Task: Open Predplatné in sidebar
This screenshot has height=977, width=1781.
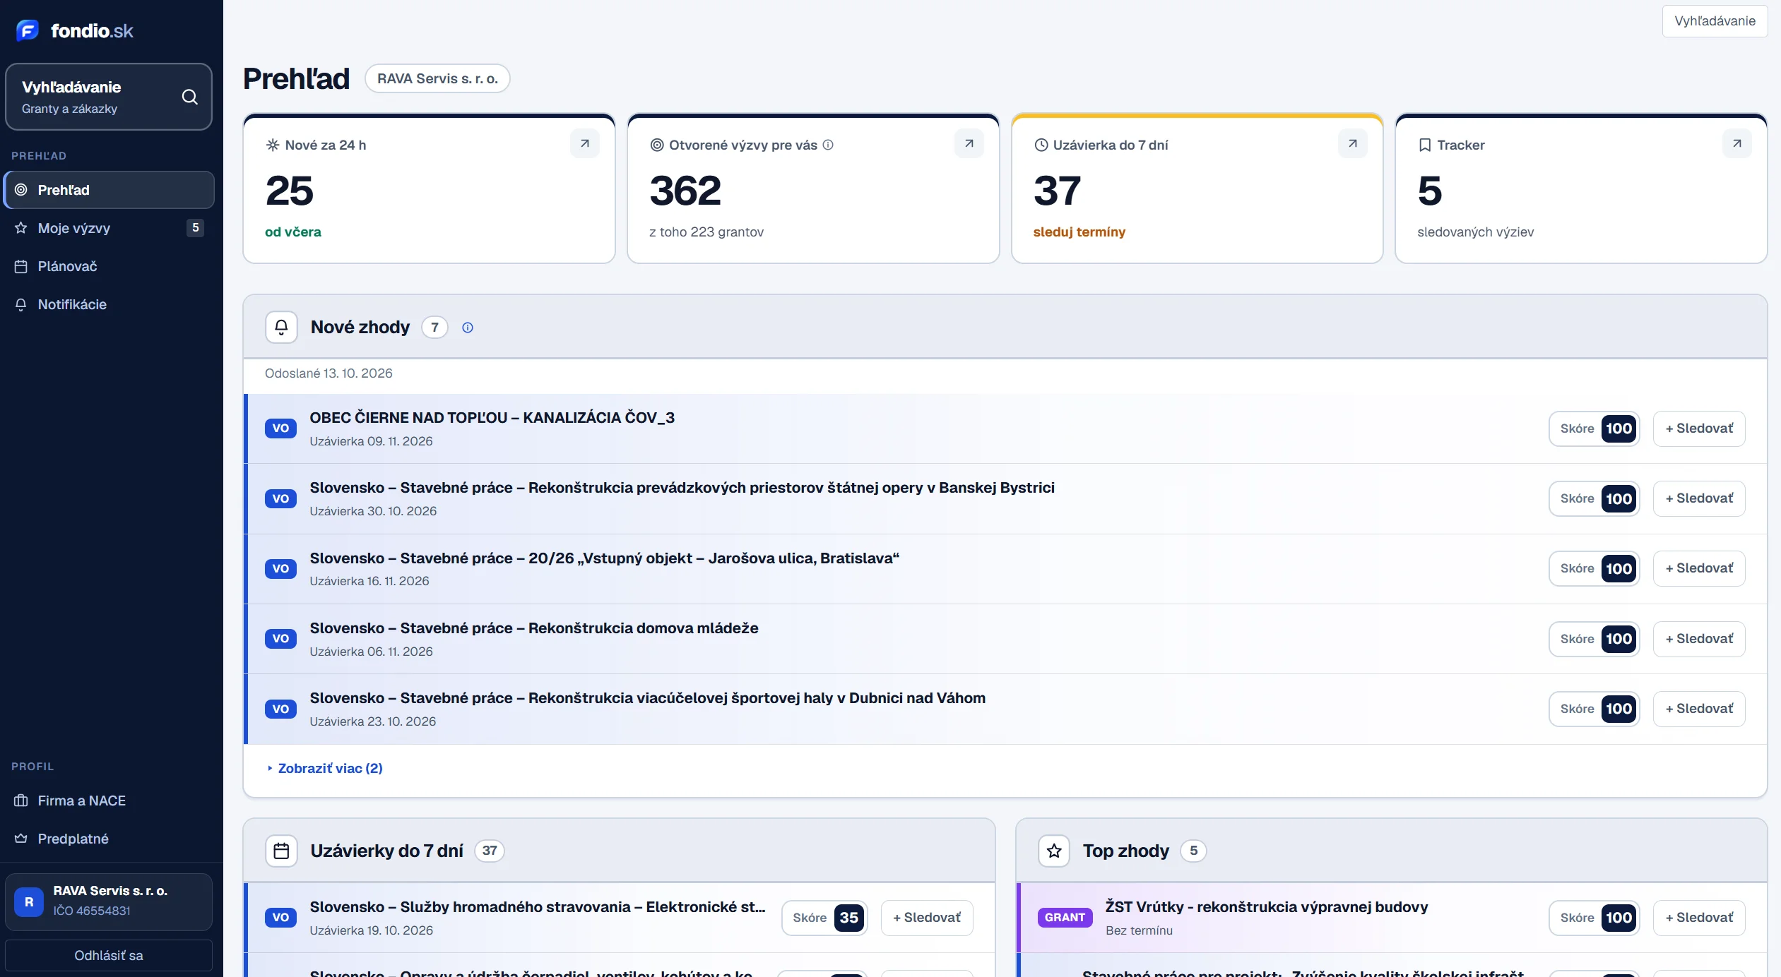Action: point(109,839)
